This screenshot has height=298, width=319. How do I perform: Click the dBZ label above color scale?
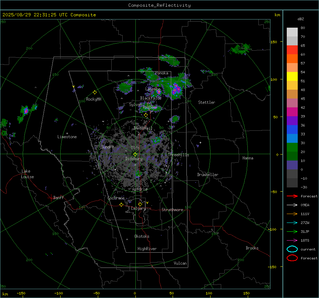[x=301, y=19]
